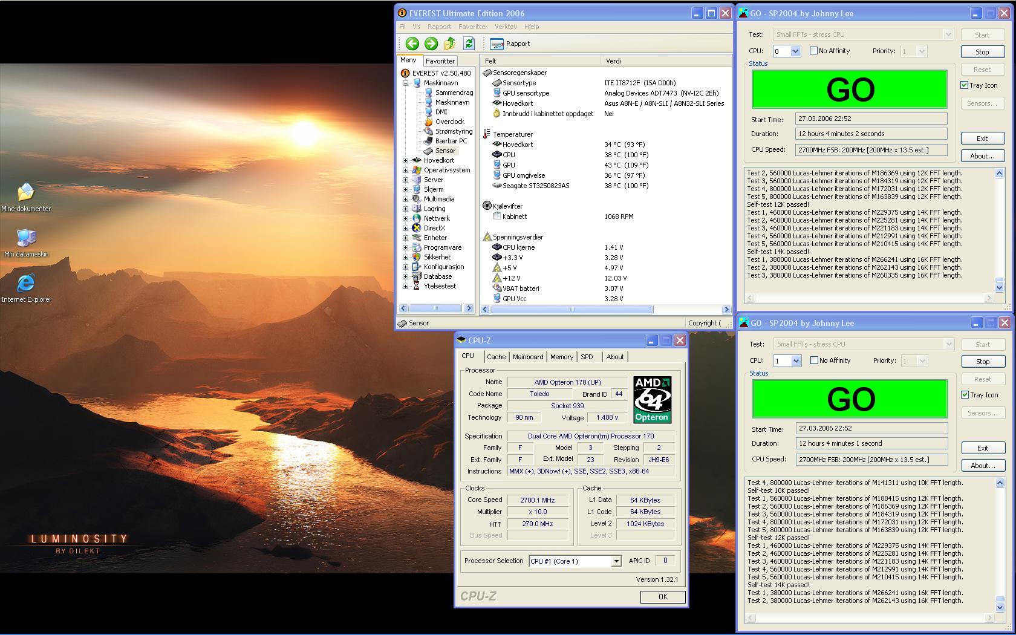The height and width of the screenshot is (635, 1016).
Task: Click the green Back arrow in EVEREST toolbar
Action: 412,44
